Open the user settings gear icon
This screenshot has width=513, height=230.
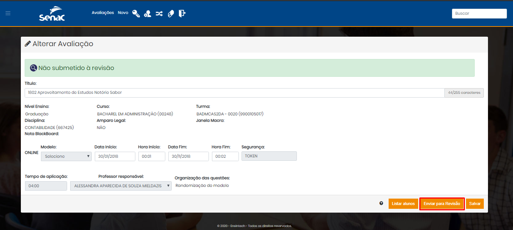(147, 14)
